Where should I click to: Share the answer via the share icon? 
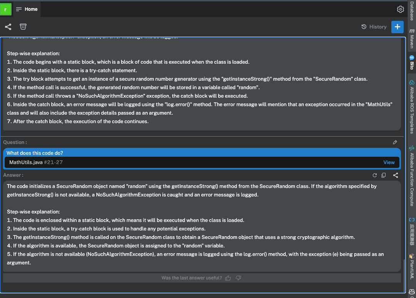click(396, 175)
